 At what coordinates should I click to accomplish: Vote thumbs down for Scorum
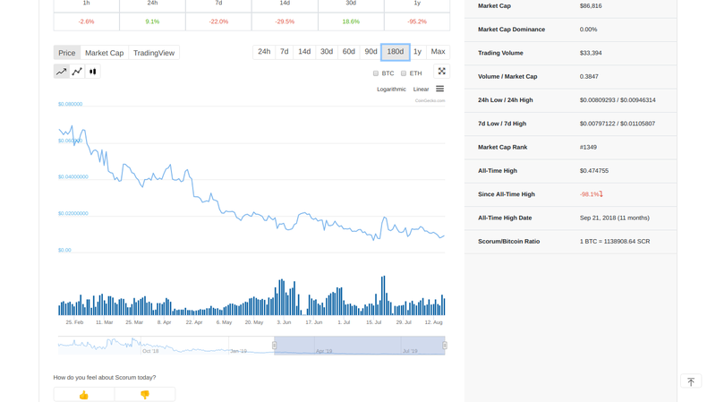coord(145,395)
